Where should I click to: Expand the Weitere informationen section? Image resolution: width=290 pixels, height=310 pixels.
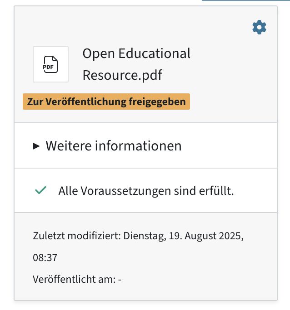click(107, 146)
